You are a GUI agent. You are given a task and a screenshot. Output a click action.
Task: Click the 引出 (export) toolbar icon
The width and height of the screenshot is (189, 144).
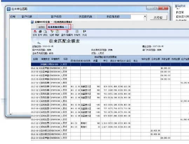click(35, 33)
